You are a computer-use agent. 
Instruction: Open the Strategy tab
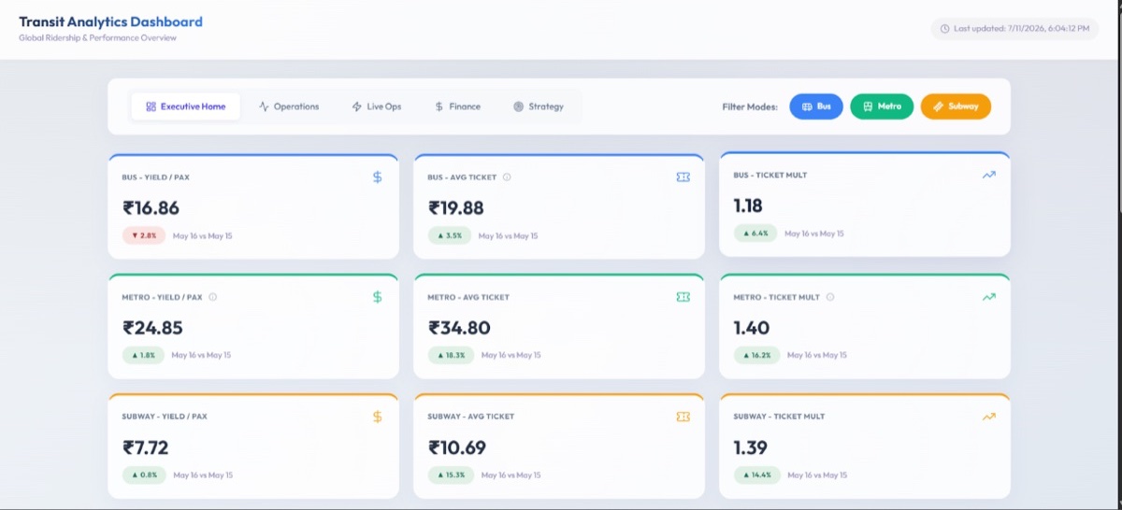[539, 106]
